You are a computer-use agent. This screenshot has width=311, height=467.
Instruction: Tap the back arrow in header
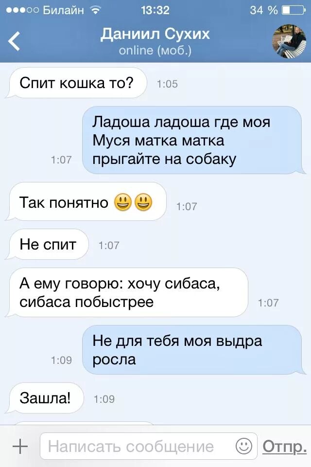pos(14,41)
